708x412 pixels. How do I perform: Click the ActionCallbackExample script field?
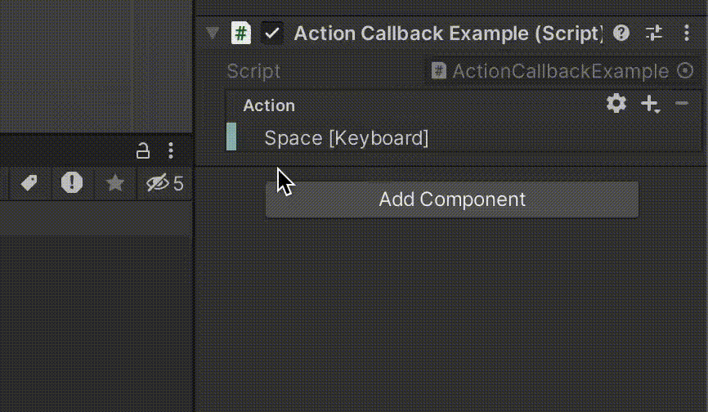pyautogui.click(x=552, y=71)
